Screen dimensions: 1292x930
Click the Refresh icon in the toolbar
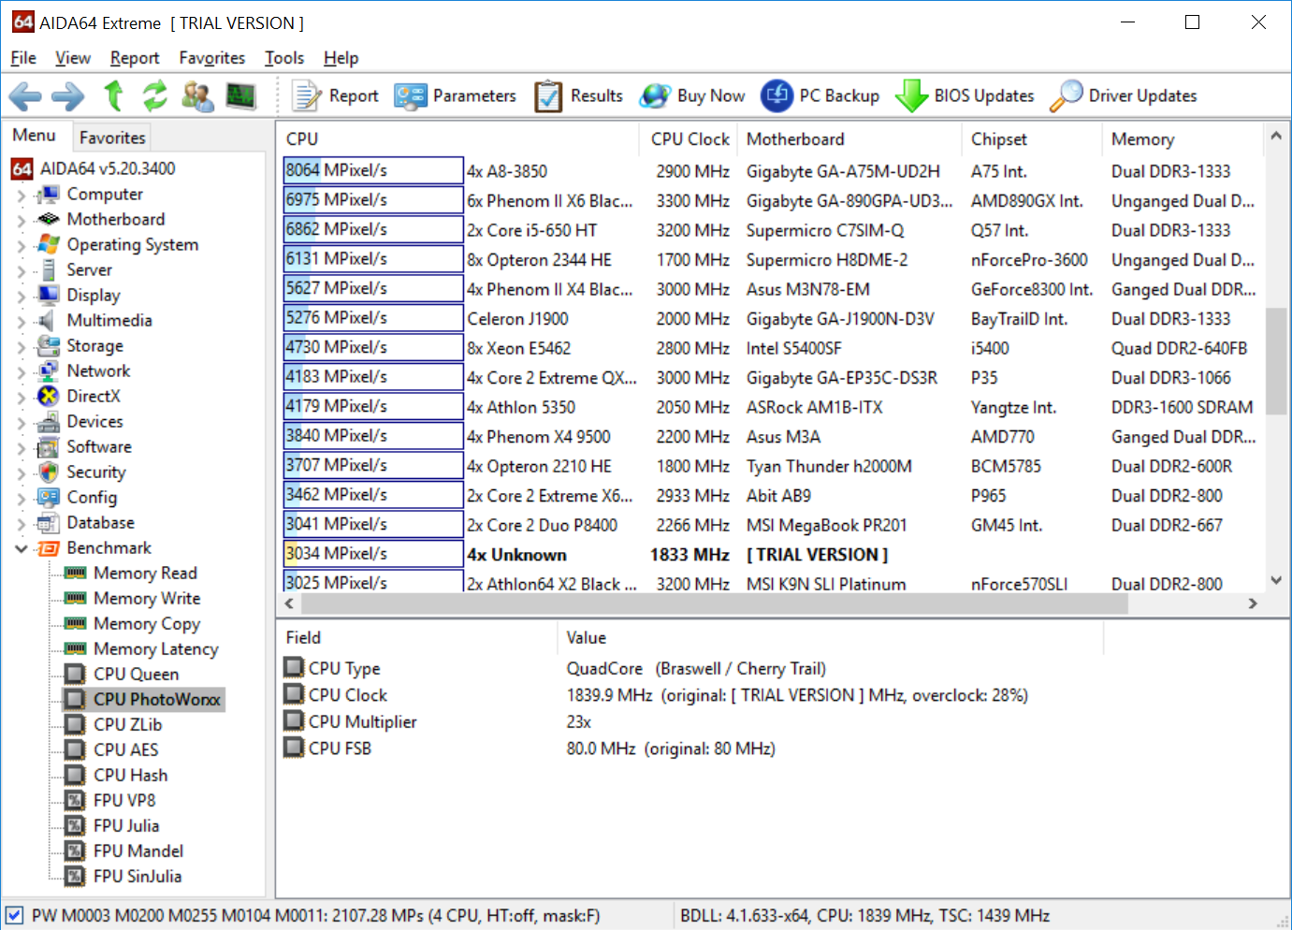[154, 95]
